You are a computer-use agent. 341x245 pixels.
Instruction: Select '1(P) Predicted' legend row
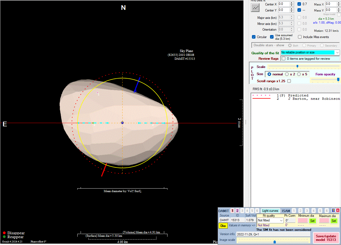[292, 95]
